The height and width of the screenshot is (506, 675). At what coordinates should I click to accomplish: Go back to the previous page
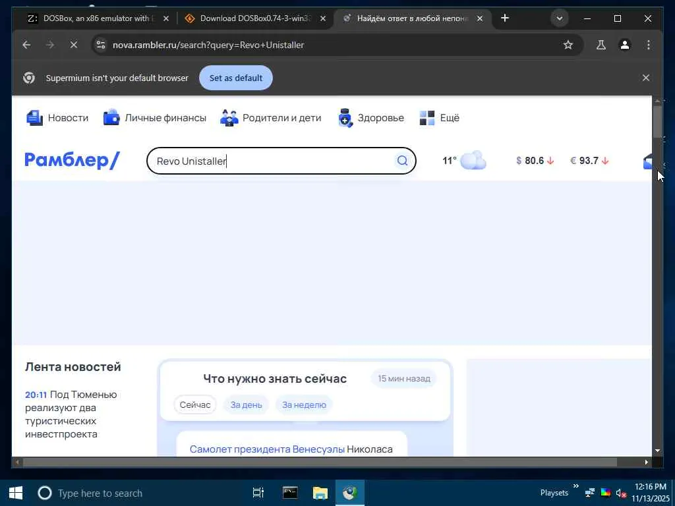point(26,45)
